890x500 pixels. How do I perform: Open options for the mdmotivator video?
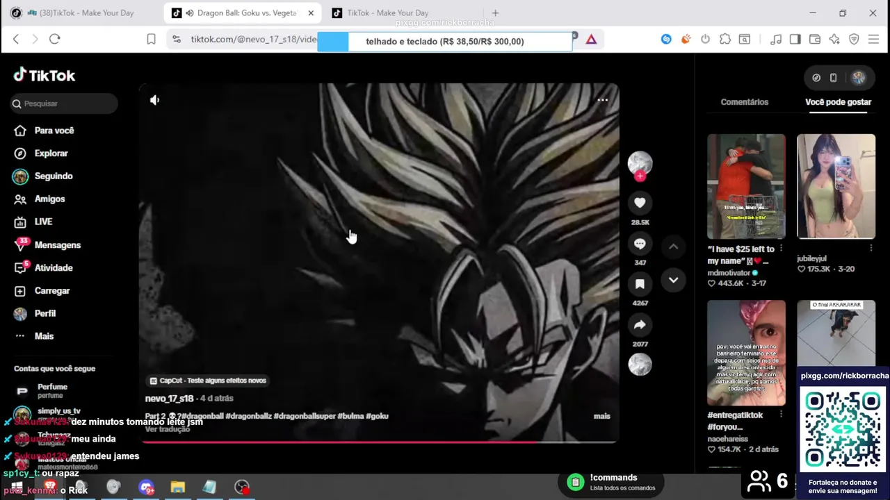pyautogui.click(x=781, y=248)
